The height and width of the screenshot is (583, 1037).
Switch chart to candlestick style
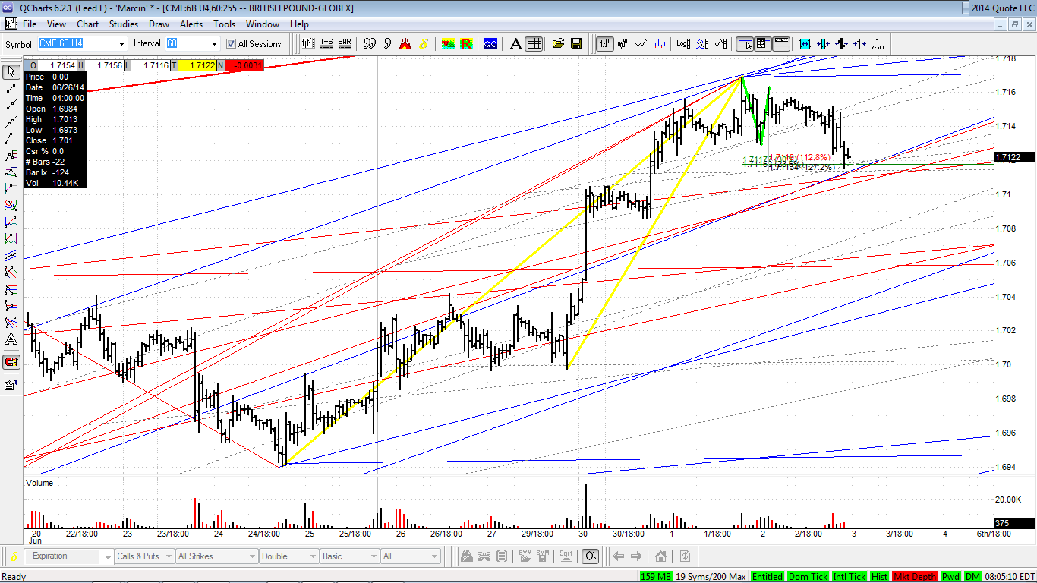623,43
